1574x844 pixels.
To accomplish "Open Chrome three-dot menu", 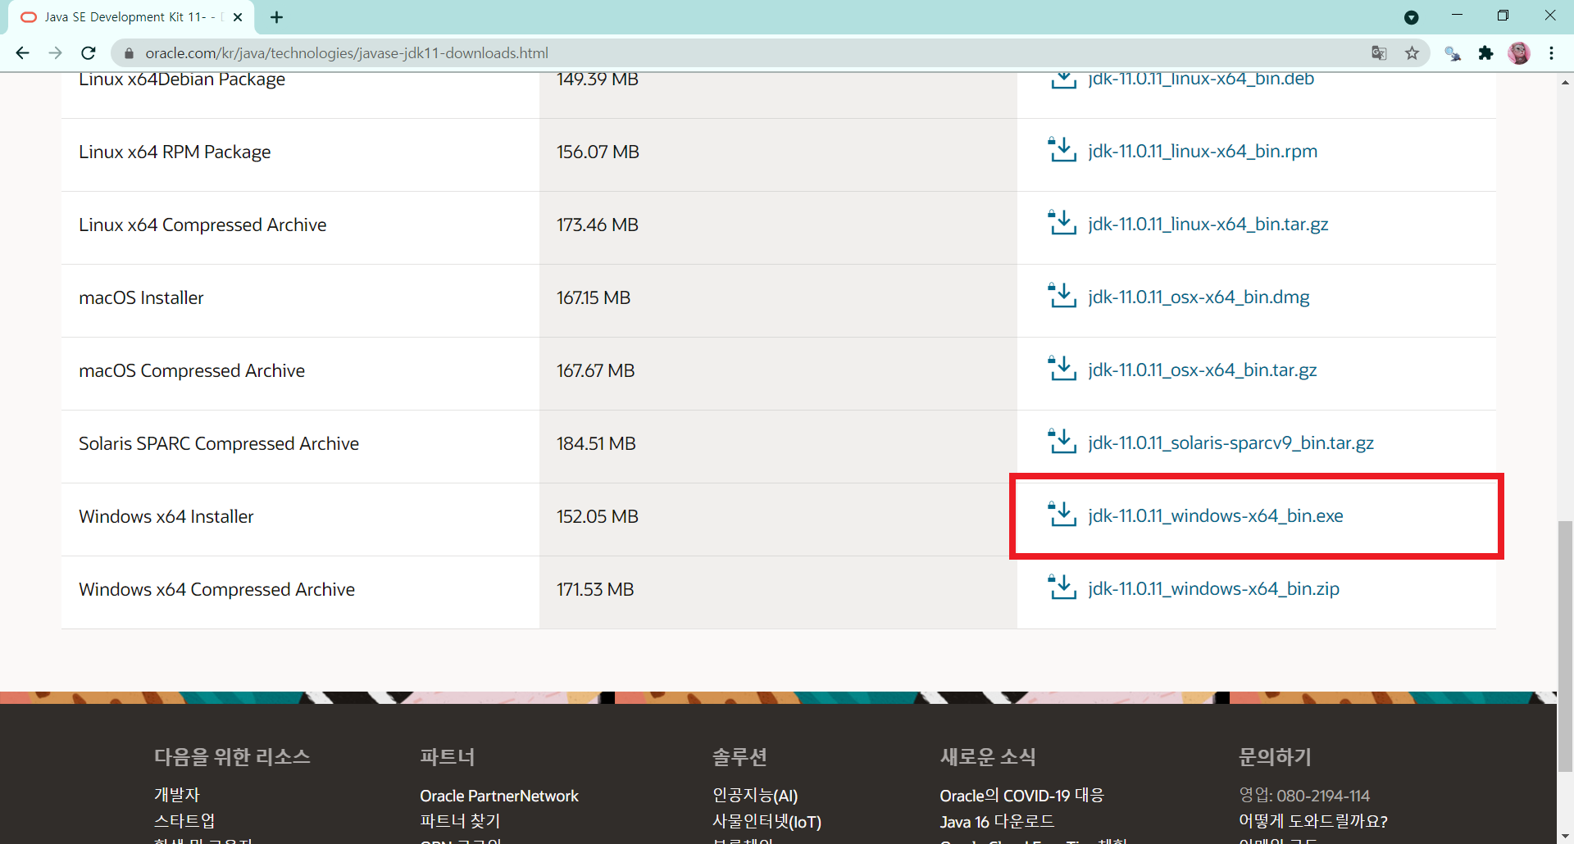I will (1551, 53).
